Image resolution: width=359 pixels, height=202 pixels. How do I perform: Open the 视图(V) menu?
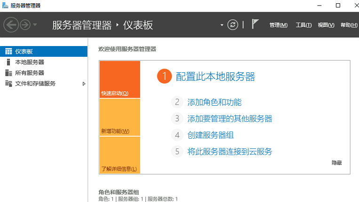coord(326,25)
